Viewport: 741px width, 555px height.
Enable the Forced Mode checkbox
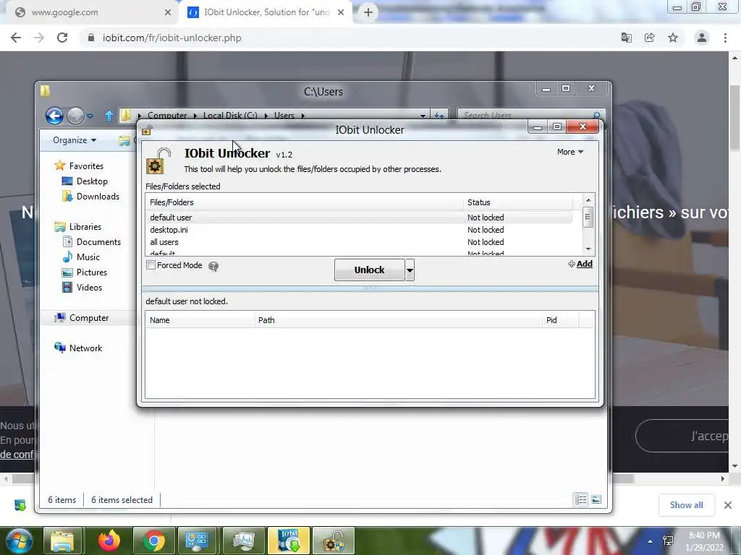(151, 265)
